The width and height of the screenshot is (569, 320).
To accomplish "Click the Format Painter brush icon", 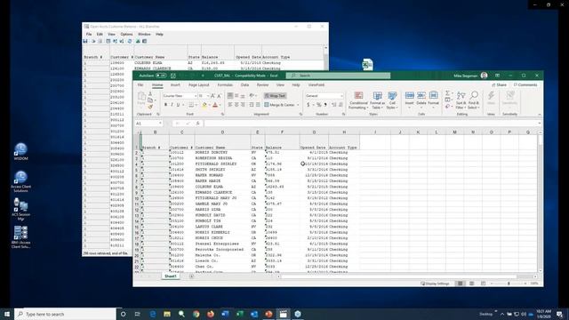I will (x=150, y=107).
